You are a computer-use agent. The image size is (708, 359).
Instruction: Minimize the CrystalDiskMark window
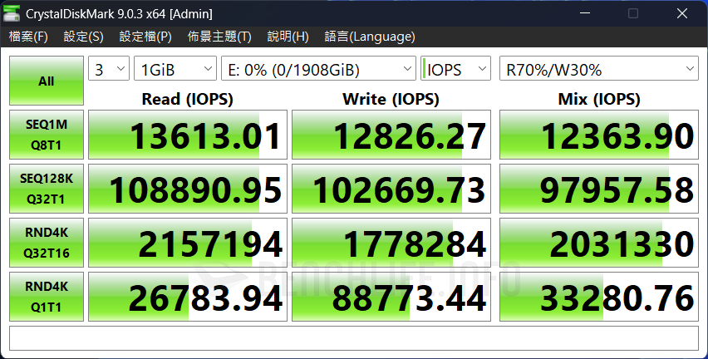[x=585, y=13]
